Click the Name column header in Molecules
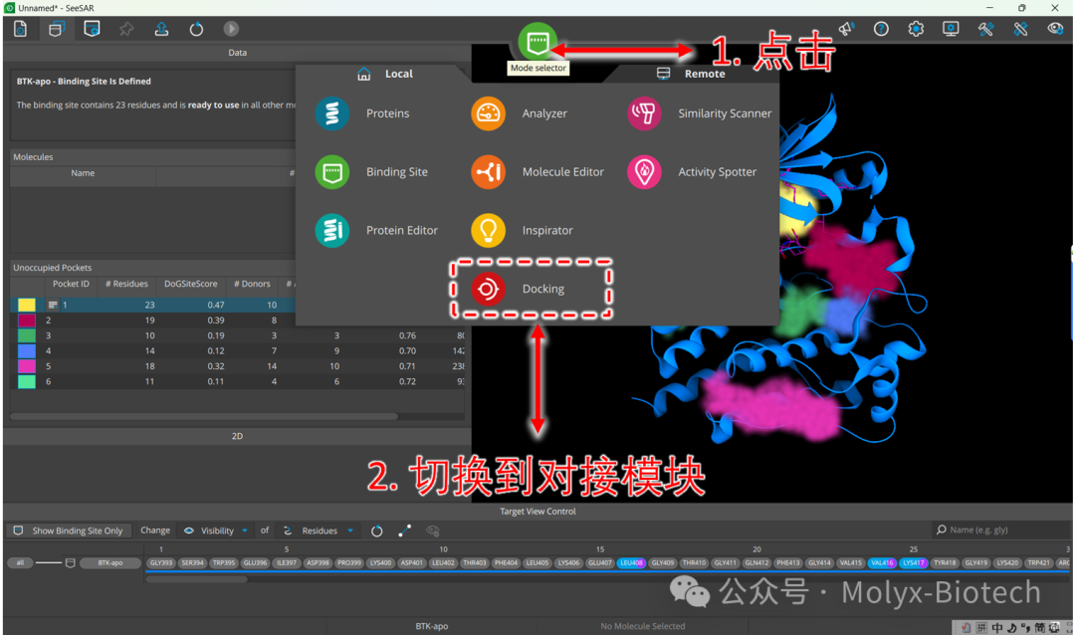Viewport: 1075px width, 635px height. (x=83, y=173)
